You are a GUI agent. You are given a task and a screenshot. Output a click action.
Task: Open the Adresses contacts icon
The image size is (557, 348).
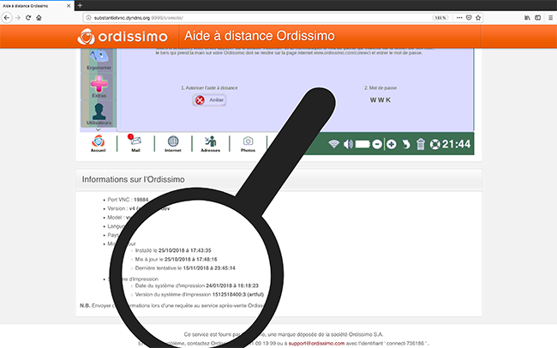click(x=210, y=143)
